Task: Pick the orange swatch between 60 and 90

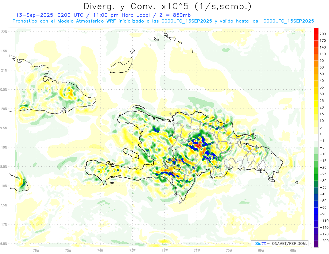Action: (x=316, y=64)
